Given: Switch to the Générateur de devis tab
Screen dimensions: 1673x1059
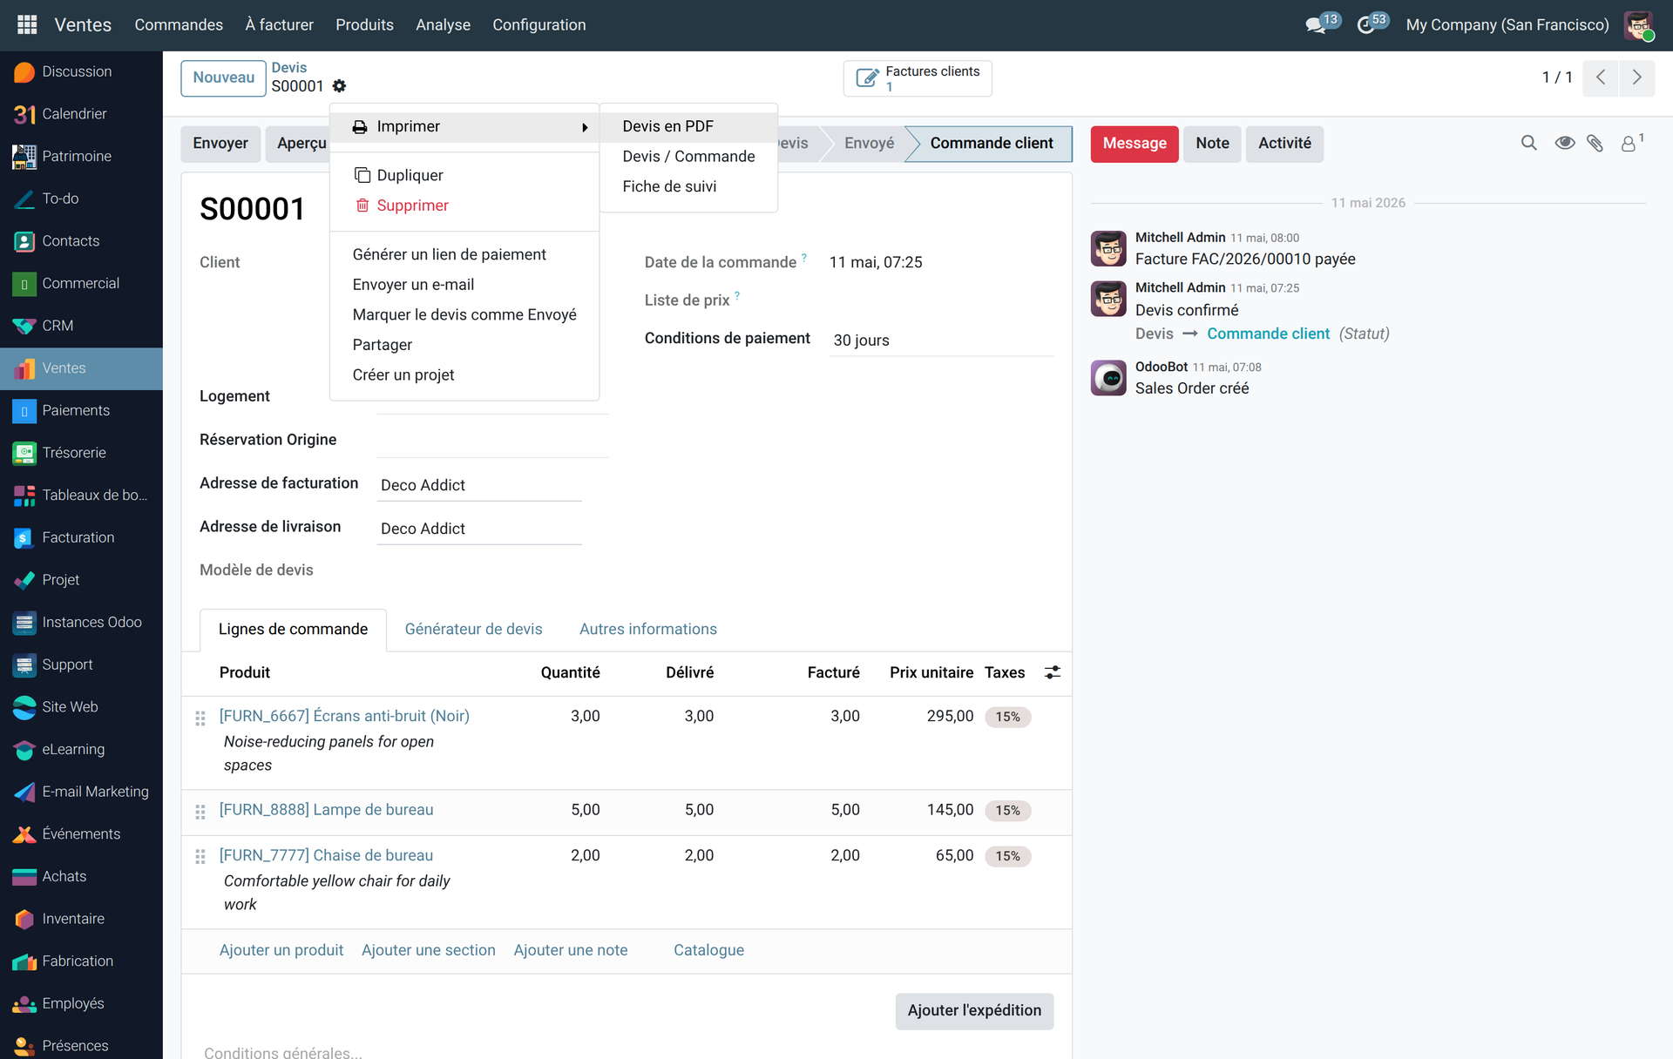Looking at the screenshot, I should pos(473,629).
